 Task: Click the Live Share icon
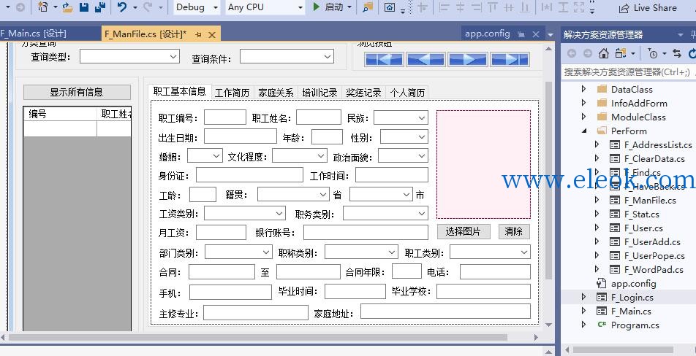(624, 8)
